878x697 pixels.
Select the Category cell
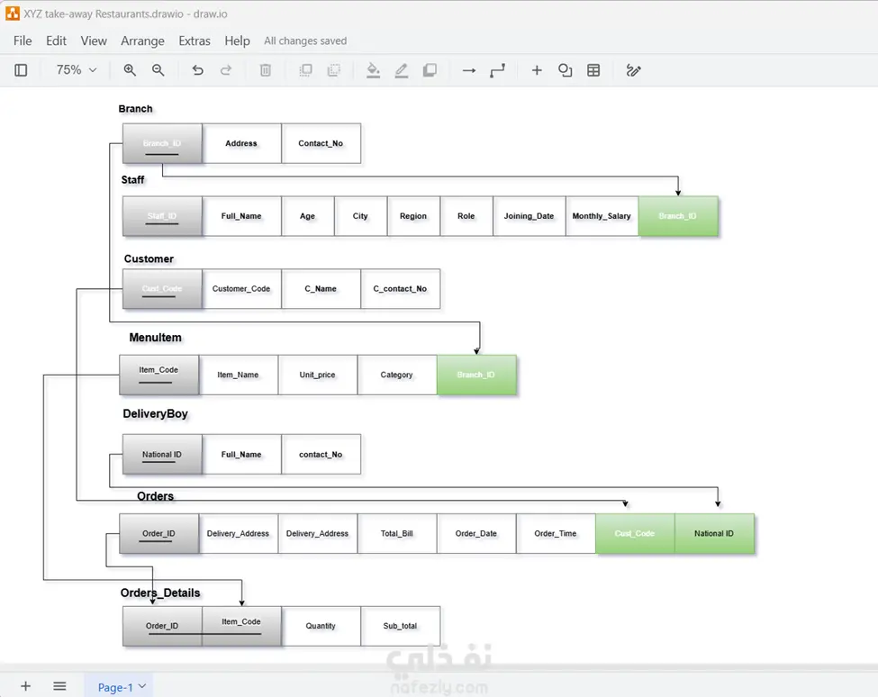pyautogui.click(x=397, y=375)
